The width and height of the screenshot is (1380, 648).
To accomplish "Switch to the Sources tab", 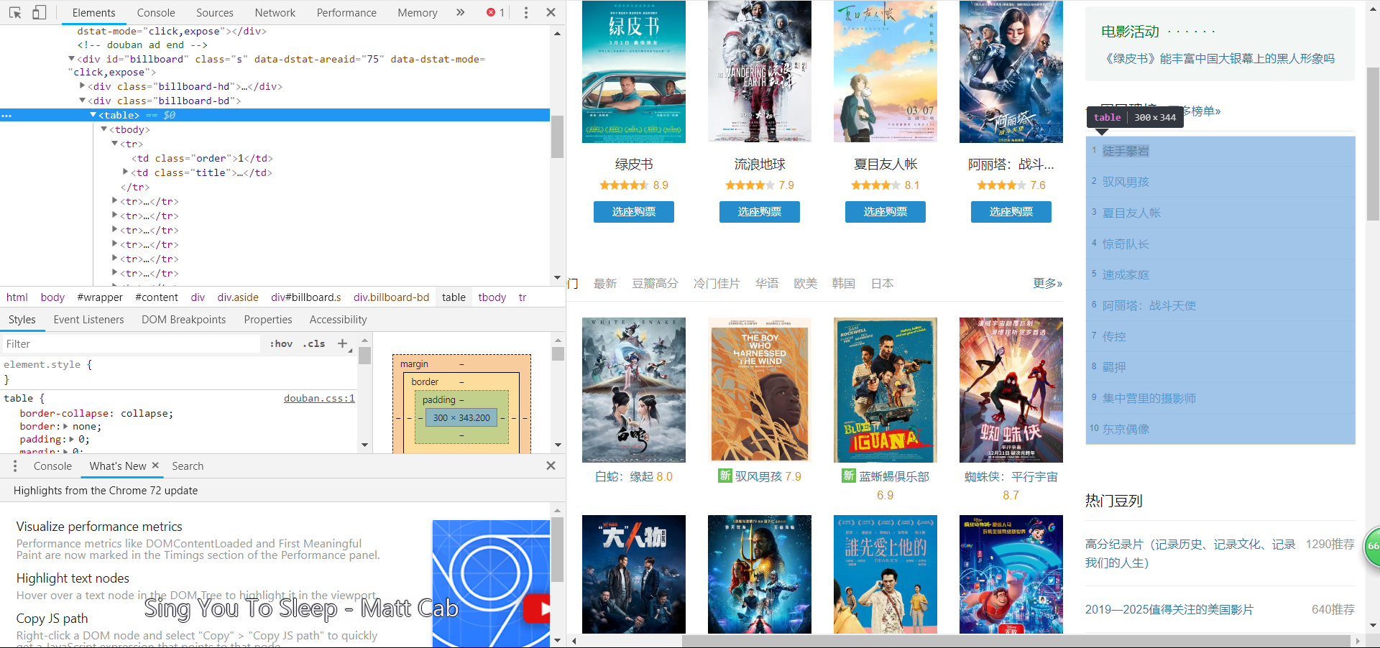I will tap(215, 12).
